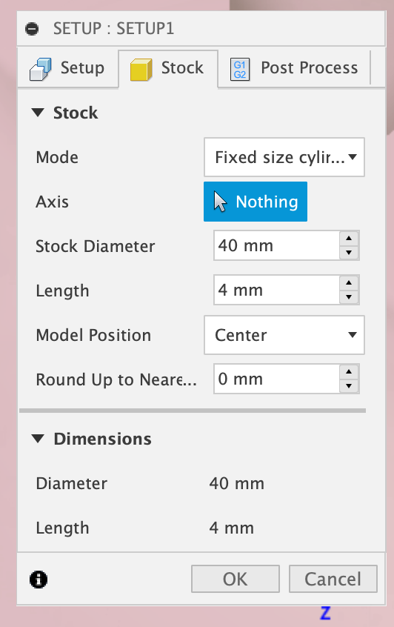This screenshot has height=627, width=394.
Task: Click the Round Up to Nearest field
Action: (276, 379)
